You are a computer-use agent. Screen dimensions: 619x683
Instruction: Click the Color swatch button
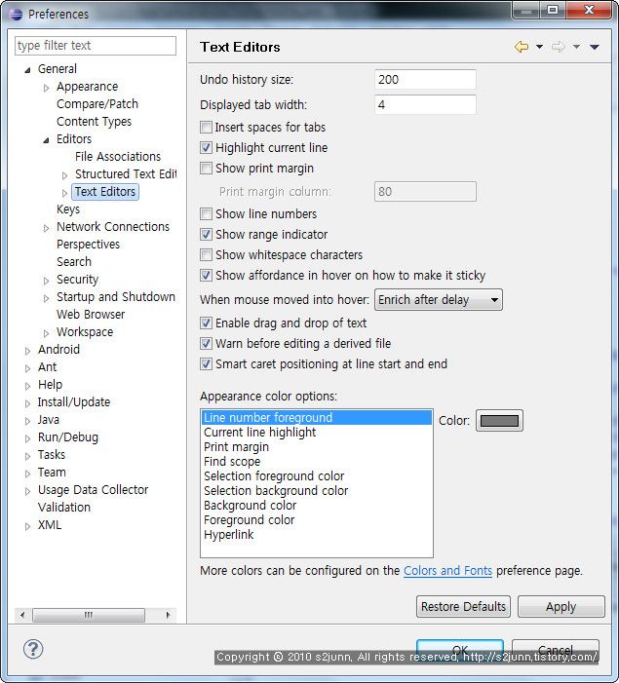pyautogui.click(x=499, y=420)
